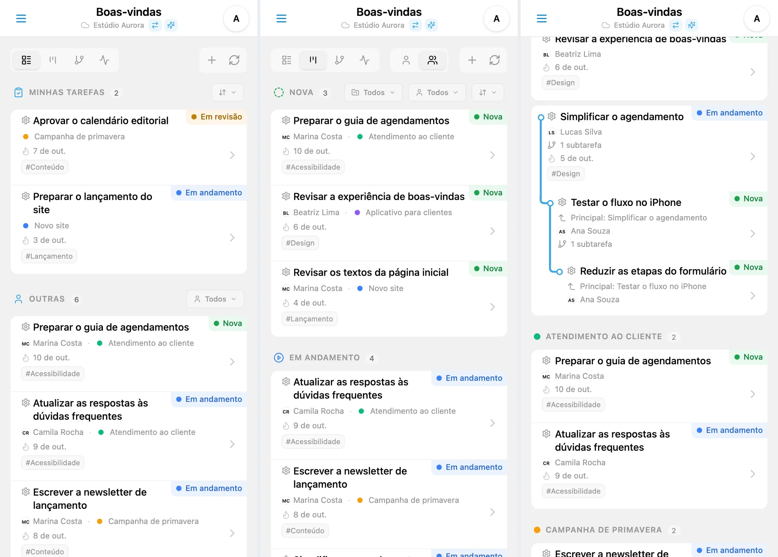Open Preparar o lançamento do site chevron
This screenshot has height=557, width=778.
[232, 238]
